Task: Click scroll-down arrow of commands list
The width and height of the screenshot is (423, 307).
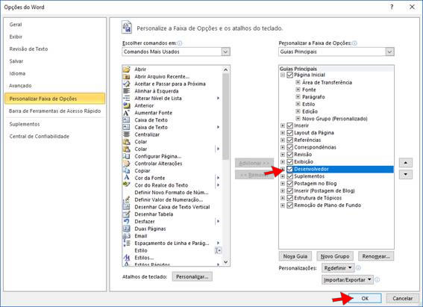Action: pyautogui.click(x=225, y=262)
